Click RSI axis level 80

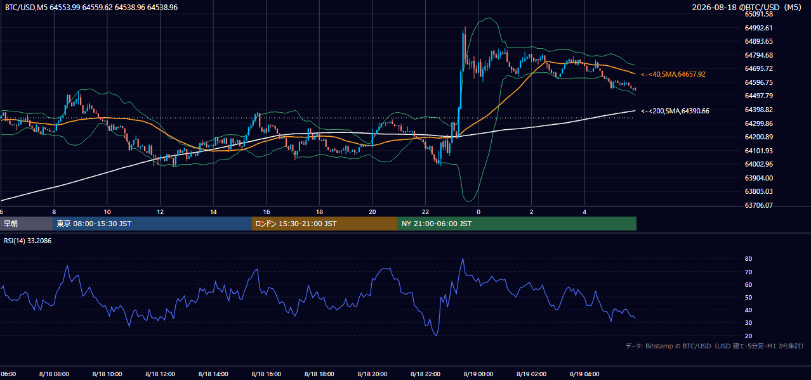[748, 259]
